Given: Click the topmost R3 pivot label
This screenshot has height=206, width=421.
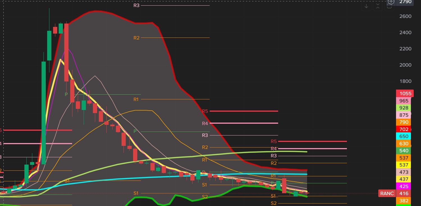Looking at the screenshot, I should pos(136,5).
